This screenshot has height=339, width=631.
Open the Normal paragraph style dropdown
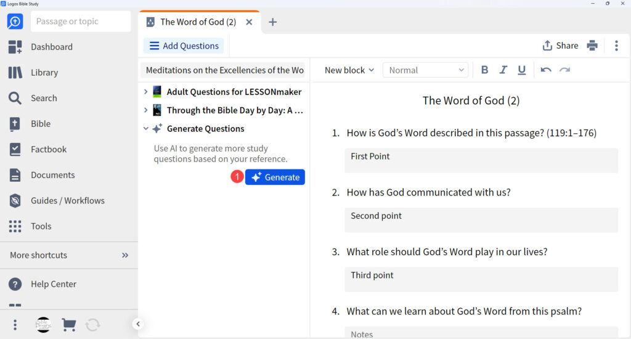[x=425, y=70]
